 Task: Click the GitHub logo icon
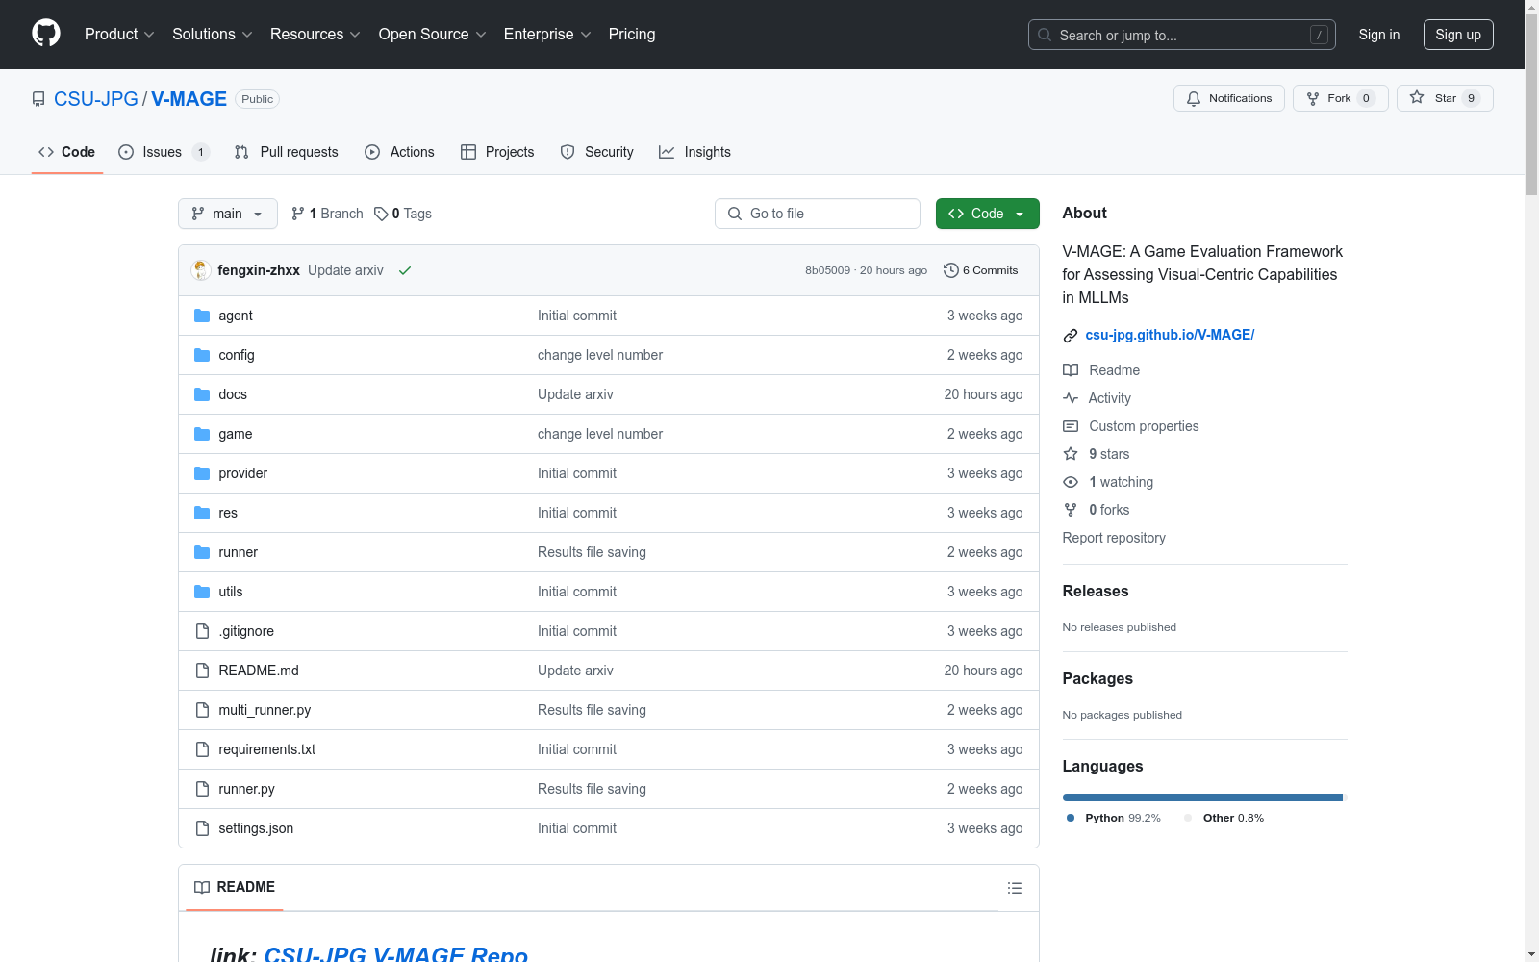tap(46, 34)
